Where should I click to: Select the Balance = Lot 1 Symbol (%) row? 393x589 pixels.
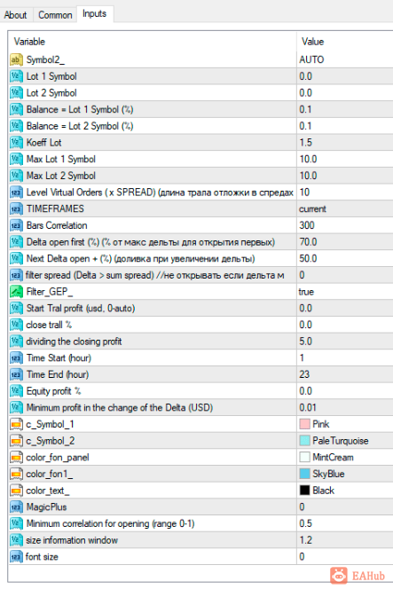(201, 109)
